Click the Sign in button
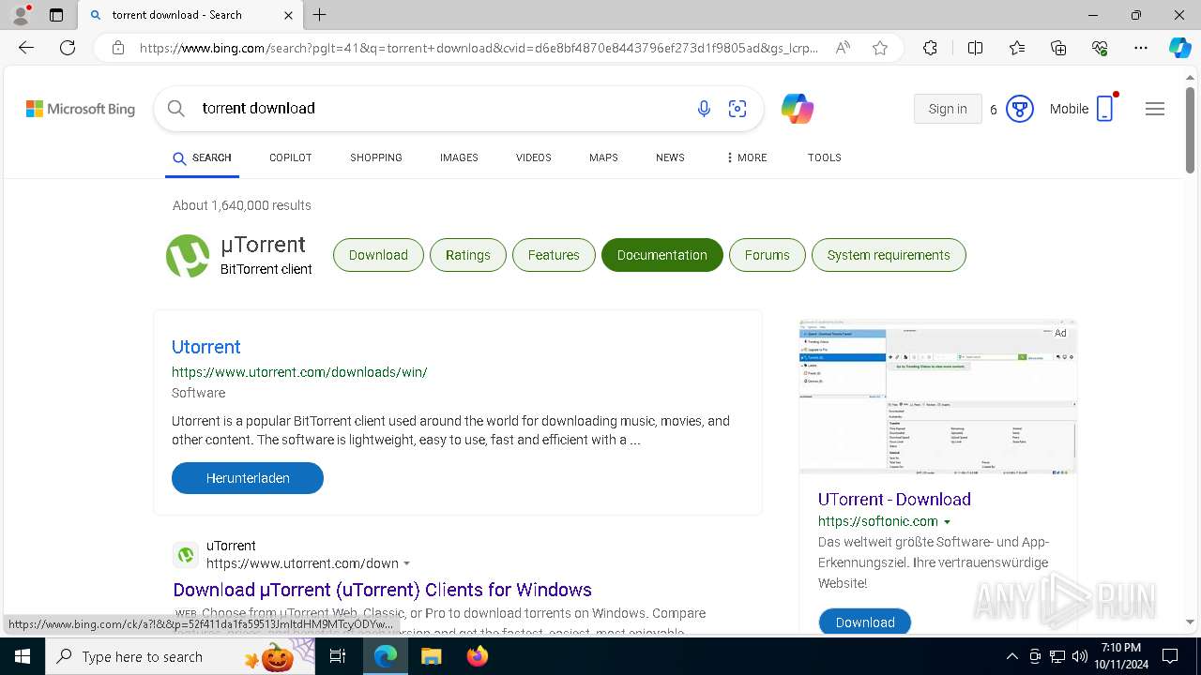Screen dimensions: 1201x675 coord(948,109)
